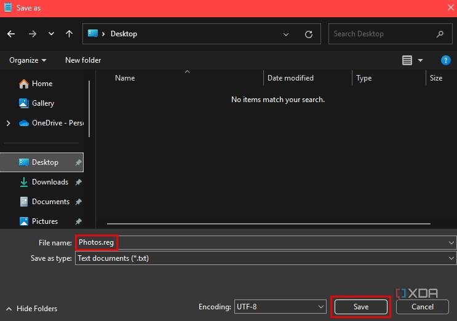Click the pin icon beside Downloads
The width and height of the screenshot is (457, 321).
(78, 183)
